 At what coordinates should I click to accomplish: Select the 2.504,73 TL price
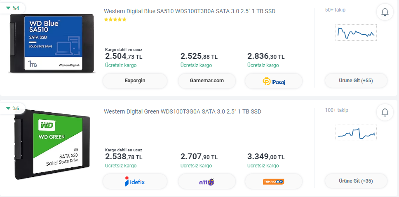(x=124, y=56)
